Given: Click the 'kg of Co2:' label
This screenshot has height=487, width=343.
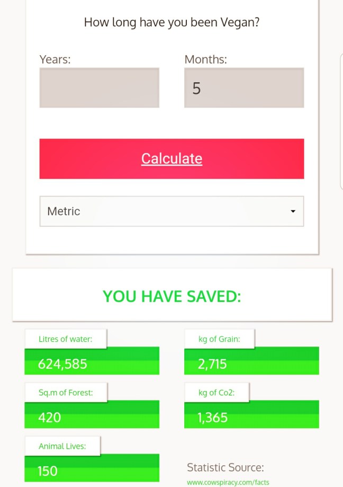Looking at the screenshot, I should pos(216,393).
